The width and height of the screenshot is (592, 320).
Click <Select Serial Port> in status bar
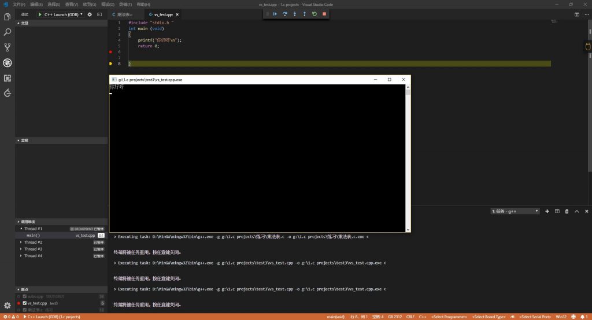(535, 317)
